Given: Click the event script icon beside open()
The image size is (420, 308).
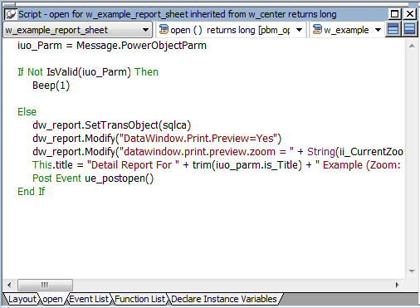Looking at the screenshot, I should point(164,29).
